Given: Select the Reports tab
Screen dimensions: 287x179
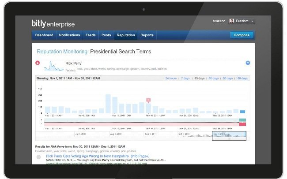Looking at the screenshot, I should pyautogui.click(x=147, y=35).
